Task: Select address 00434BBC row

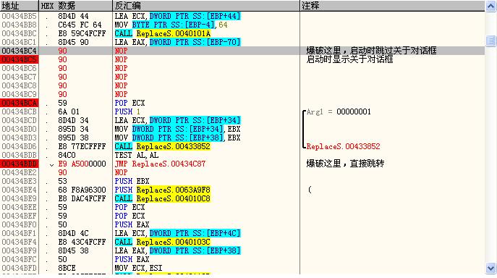Action: tap(20, 33)
